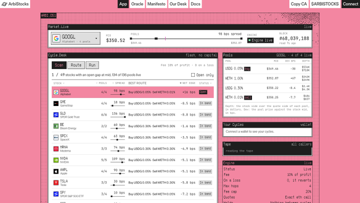Click the green Engine live indicator

tap(249, 40)
